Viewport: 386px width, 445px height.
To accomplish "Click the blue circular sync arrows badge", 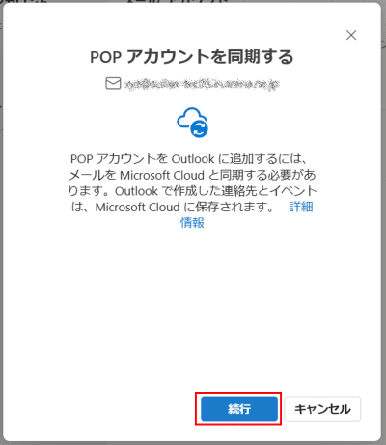I will click(x=199, y=128).
